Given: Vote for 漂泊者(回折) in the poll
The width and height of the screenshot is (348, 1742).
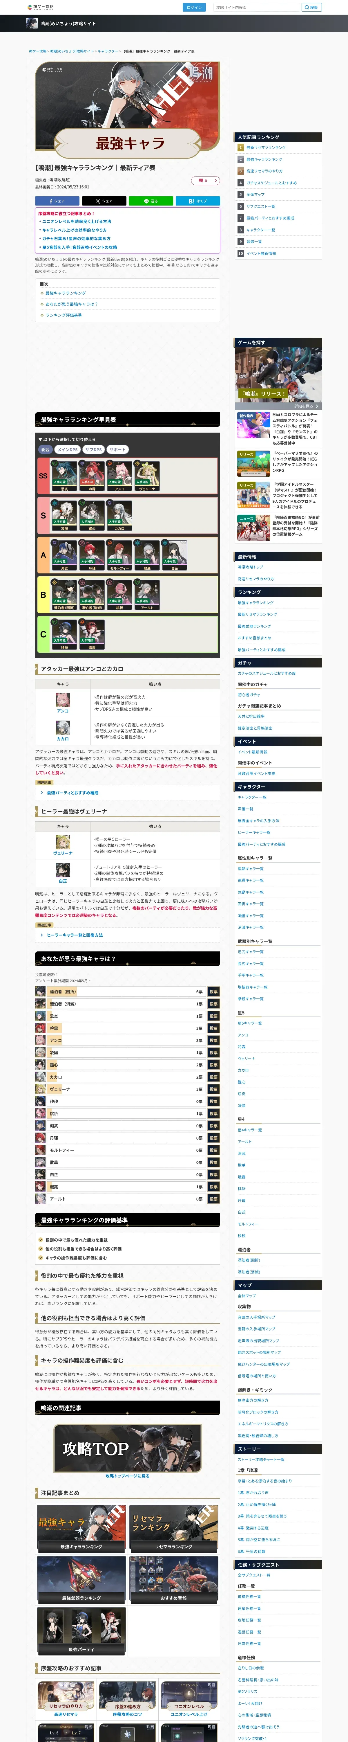Looking at the screenshot, I should point(213,991).
